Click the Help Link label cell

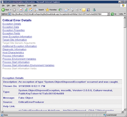click(x=9, y=106)
